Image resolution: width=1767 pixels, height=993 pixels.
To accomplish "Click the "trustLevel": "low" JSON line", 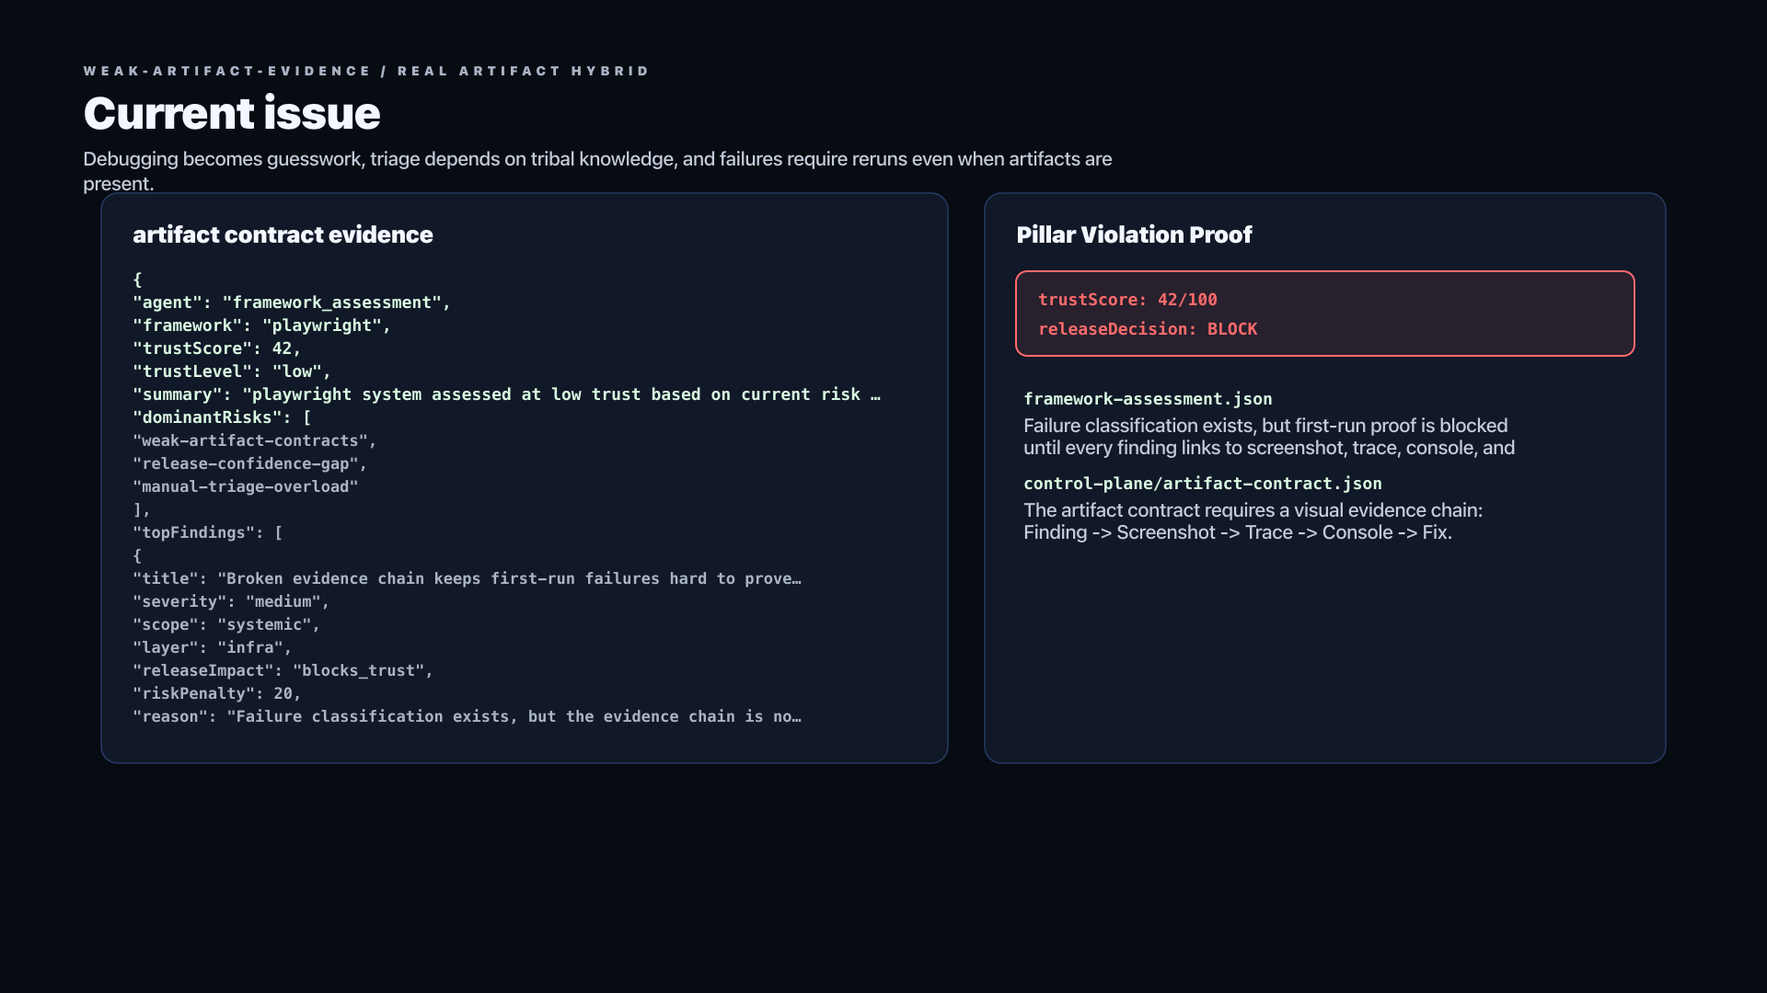I will tap(232, 371).
